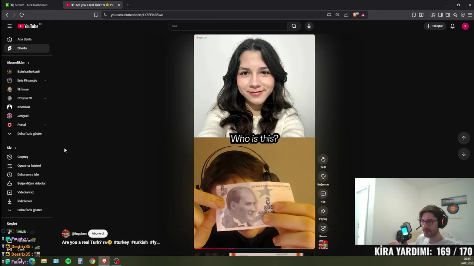Open the account avatar menu
This screenshot has width=474, height=266.
point(465,26)
